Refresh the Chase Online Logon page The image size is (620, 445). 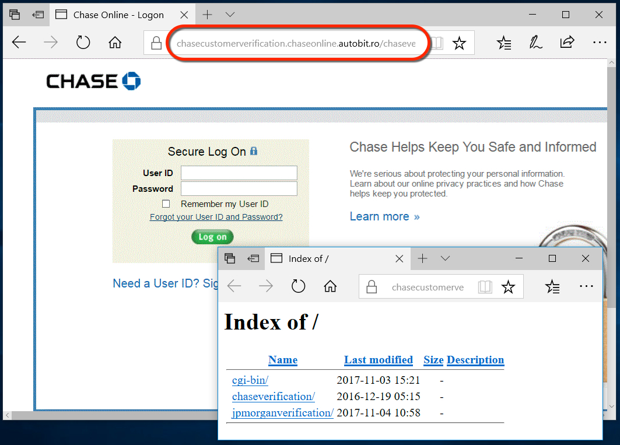83,43
